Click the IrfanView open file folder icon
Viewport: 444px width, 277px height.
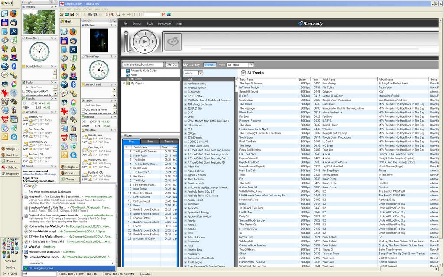(x=62, y=14)
